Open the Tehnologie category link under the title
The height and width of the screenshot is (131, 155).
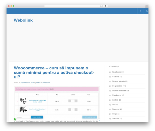[46, 83]
